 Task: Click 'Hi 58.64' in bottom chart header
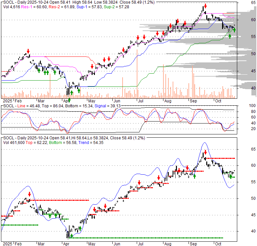pos(78,138)
